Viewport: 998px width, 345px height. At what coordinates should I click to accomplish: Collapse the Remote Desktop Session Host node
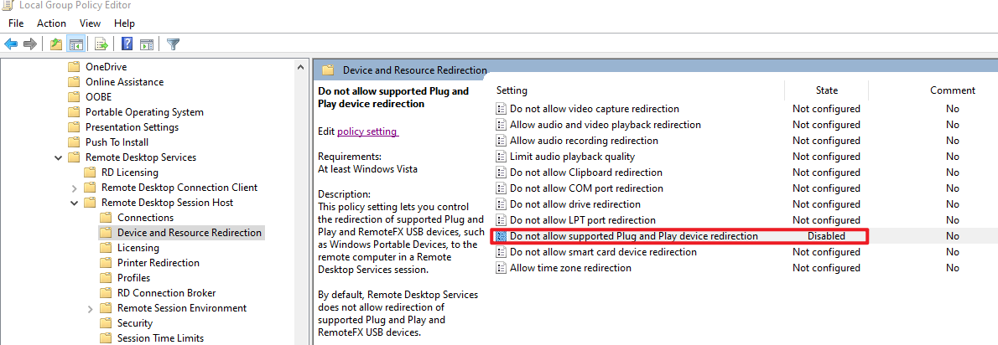click(x=74, y=203)
